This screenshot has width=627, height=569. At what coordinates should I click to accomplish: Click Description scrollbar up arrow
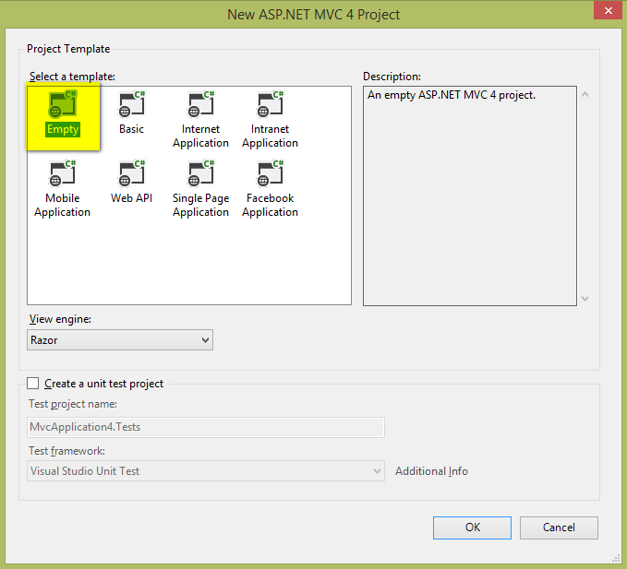pos(585,95)
